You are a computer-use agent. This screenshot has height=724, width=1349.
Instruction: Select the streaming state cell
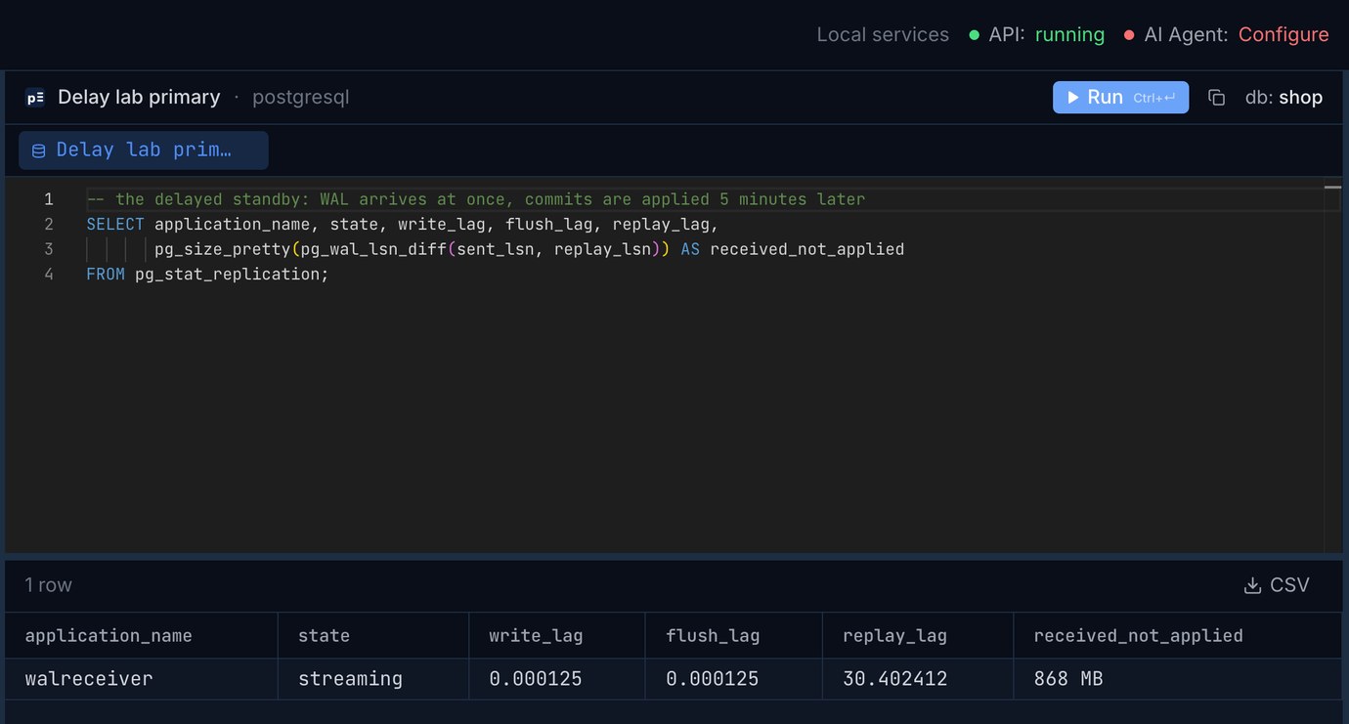(x=373, y=679)
